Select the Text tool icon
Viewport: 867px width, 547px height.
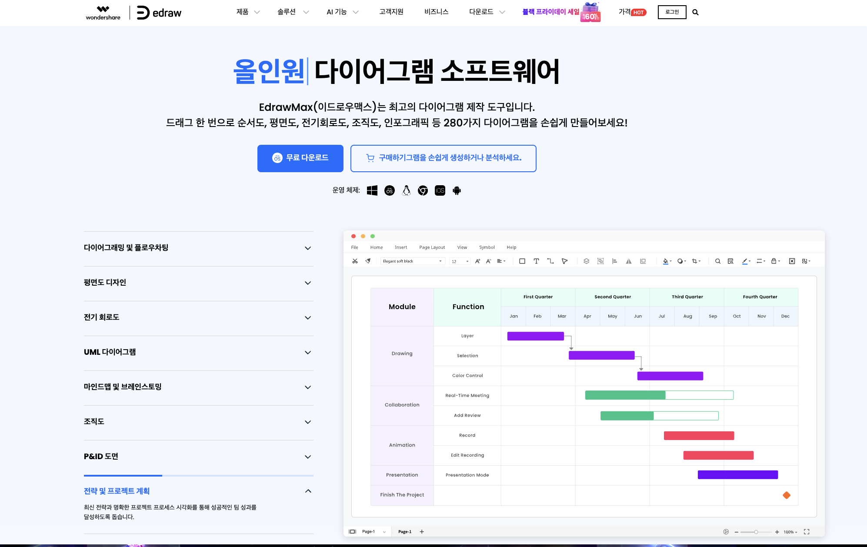(x=536, y=261)
